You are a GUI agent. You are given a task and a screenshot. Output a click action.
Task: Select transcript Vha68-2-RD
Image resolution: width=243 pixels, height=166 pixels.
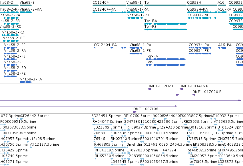click(x=13, y=32)
